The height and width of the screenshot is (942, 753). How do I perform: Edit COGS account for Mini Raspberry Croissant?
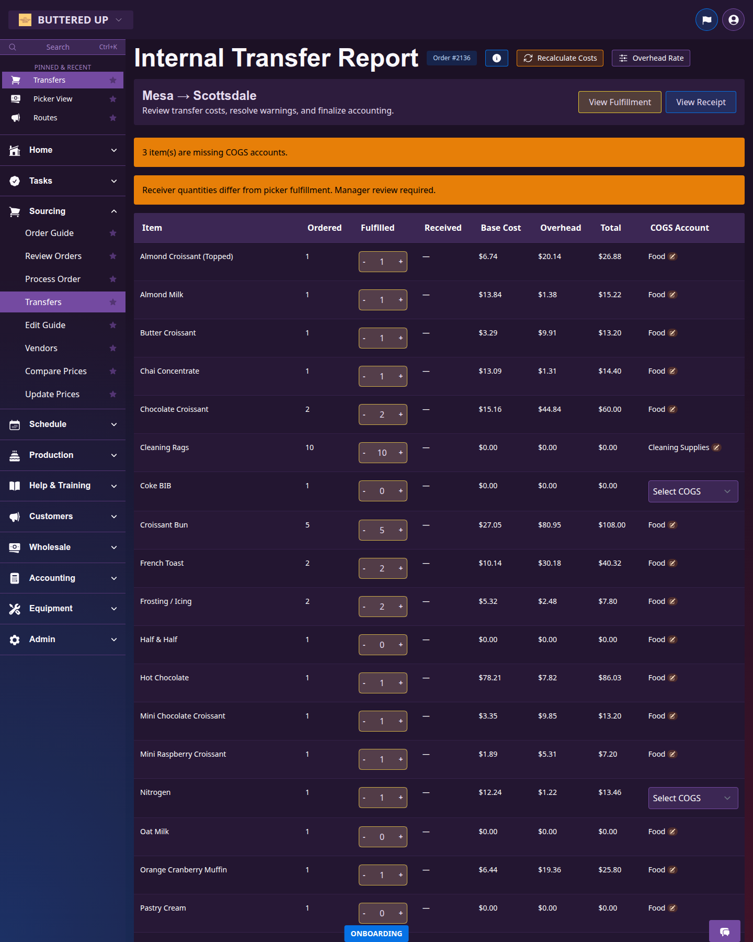click(673, 754)
